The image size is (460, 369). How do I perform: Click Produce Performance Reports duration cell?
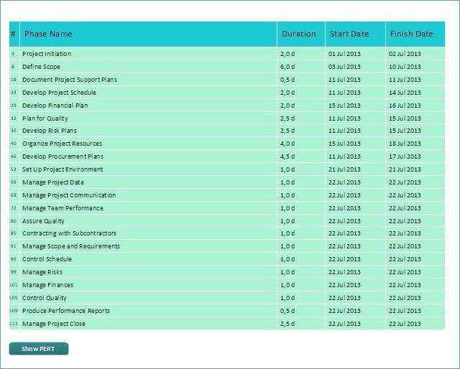tap(301, 311)
